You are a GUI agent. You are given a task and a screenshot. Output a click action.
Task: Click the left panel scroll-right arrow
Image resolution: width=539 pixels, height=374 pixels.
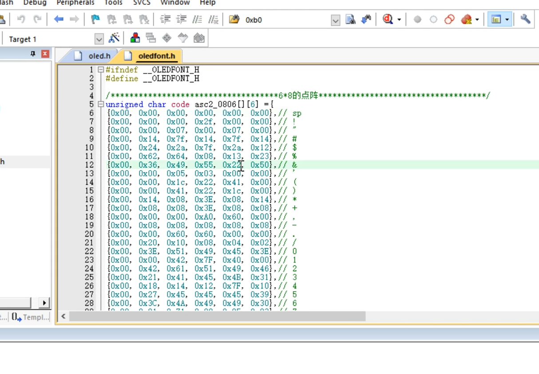pyautogui.click(x=44, y=303)
